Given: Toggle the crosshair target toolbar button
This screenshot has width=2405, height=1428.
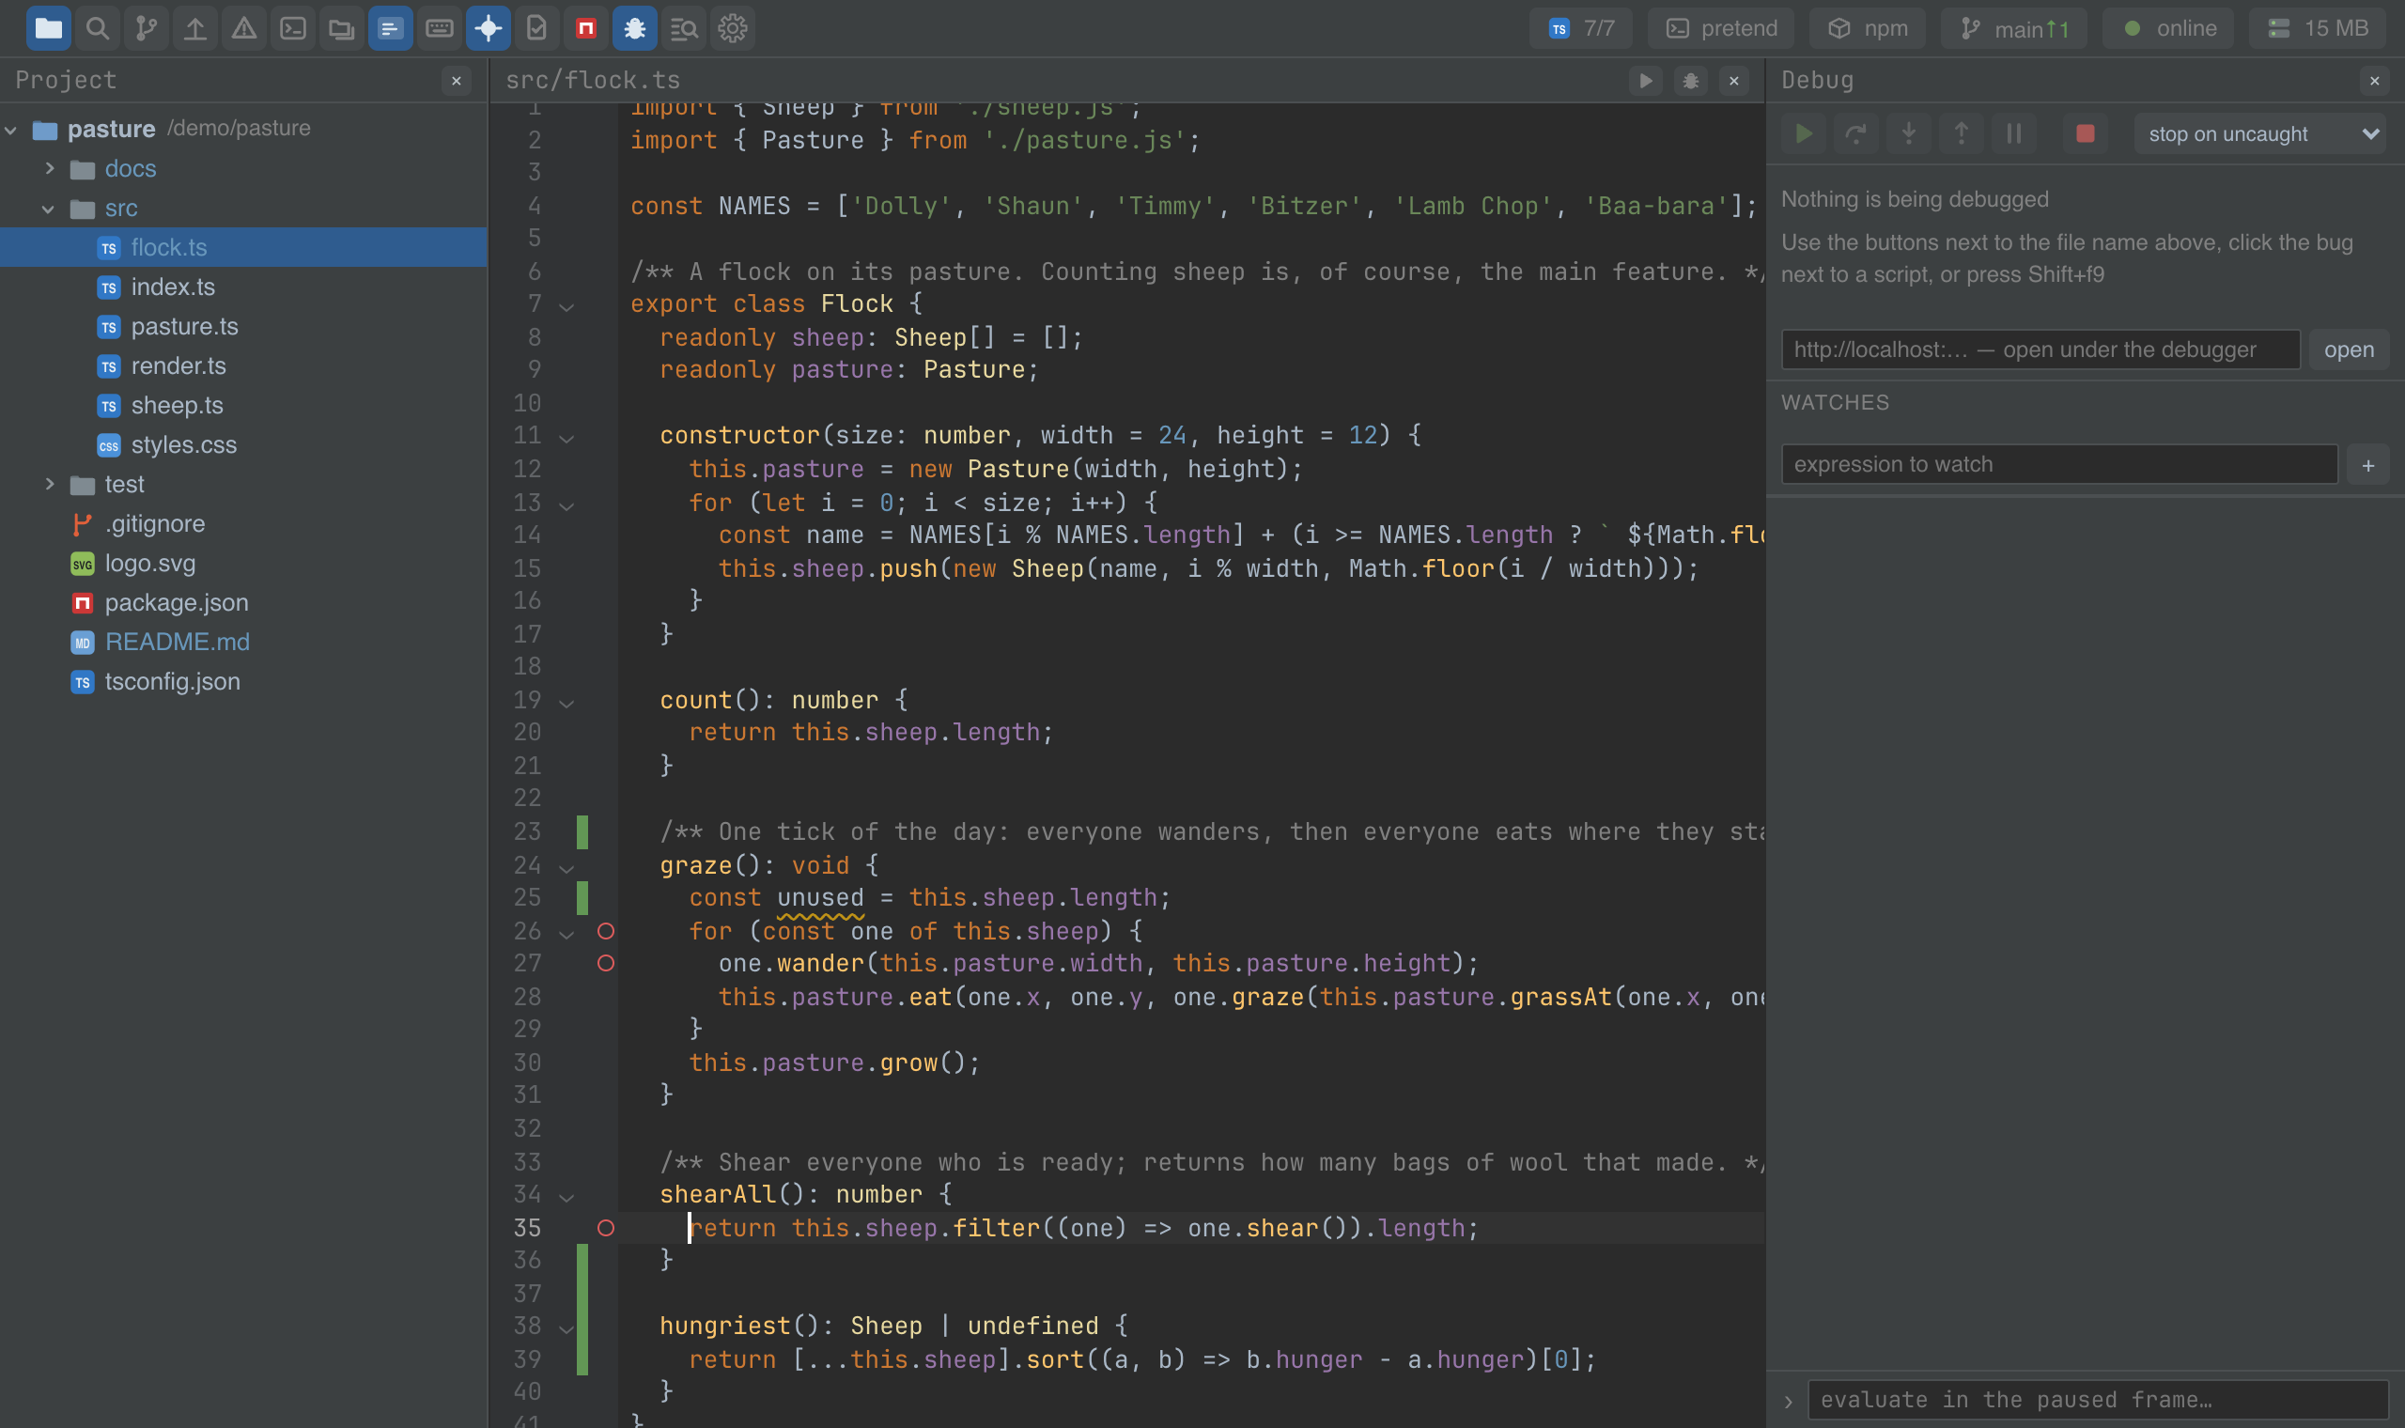Looking at the screenshot, I should click(489, 28).
